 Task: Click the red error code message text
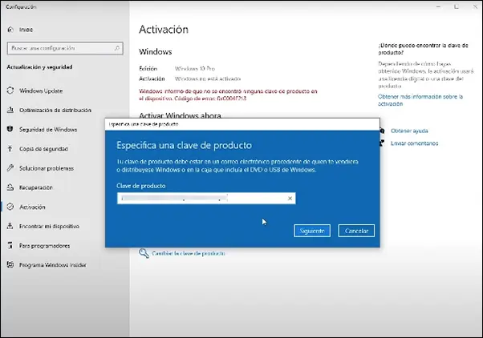(x=228, y=95)
